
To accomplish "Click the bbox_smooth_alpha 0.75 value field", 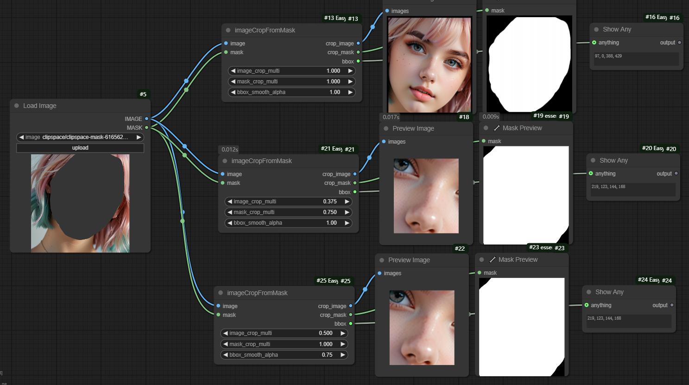I will pyautogui.click(x=327, y=355).
